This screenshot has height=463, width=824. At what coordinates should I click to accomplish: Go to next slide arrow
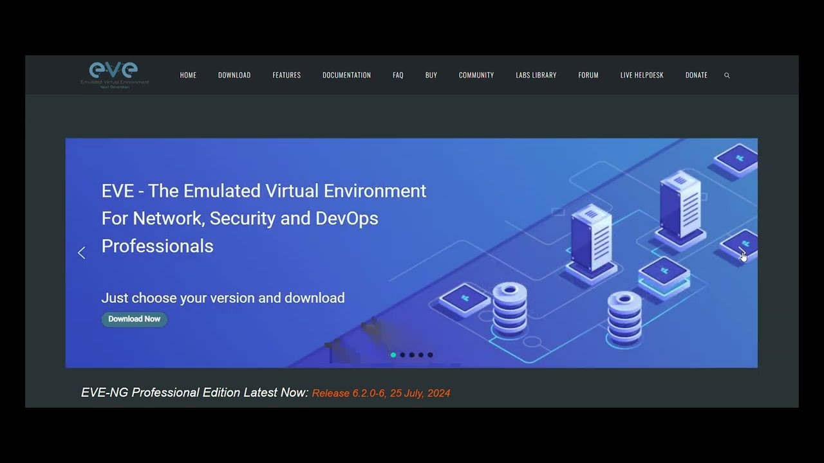coord(742,253)
